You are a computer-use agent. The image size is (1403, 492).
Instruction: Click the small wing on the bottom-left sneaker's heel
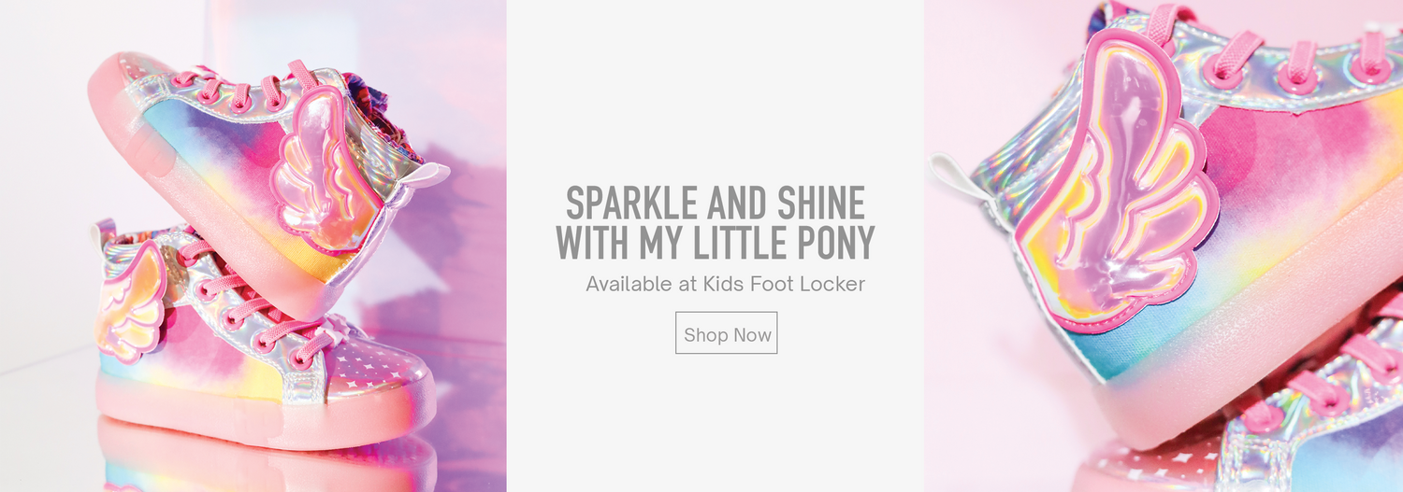[129, 301]
